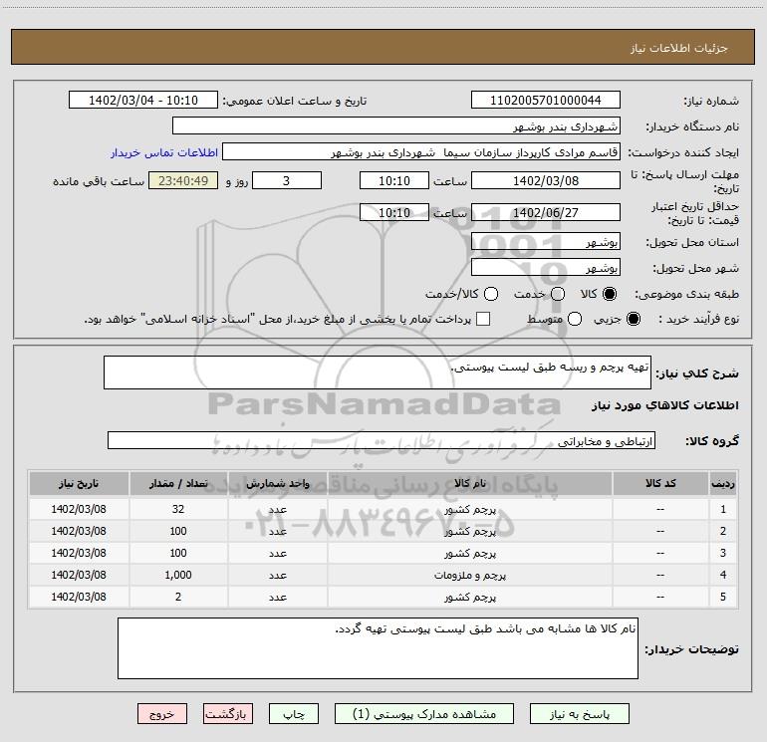The height and width of the screenshot is (742, 767).
Task: Click the شماره نیاز number field
Action: click(545, 101)
